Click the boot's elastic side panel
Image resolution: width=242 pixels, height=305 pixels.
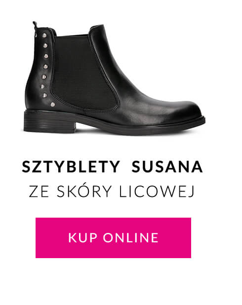[x=84, y=72]
